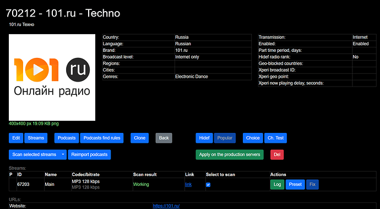Open the Main stream link
380x209 pixels.
pos(188,184)
